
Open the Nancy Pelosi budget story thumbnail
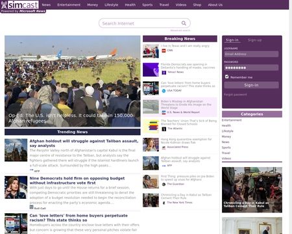16,188
